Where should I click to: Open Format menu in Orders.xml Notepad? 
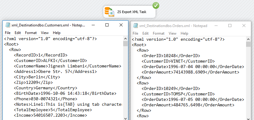[x=159, y=33]
